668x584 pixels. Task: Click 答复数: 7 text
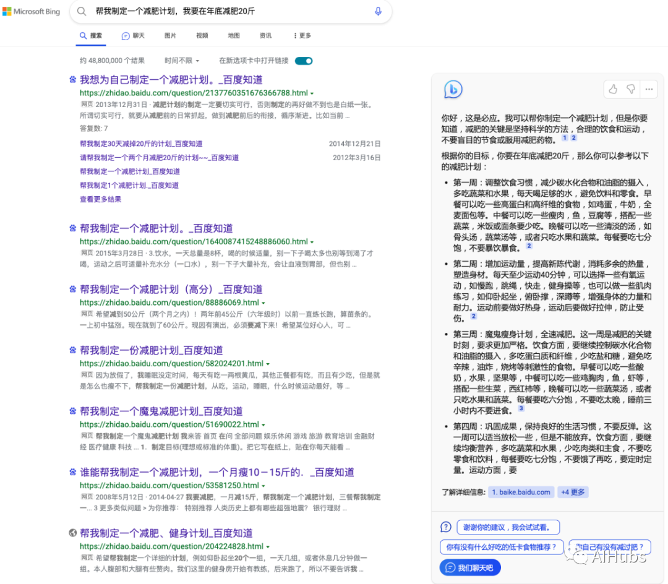[x=94, y=128]
